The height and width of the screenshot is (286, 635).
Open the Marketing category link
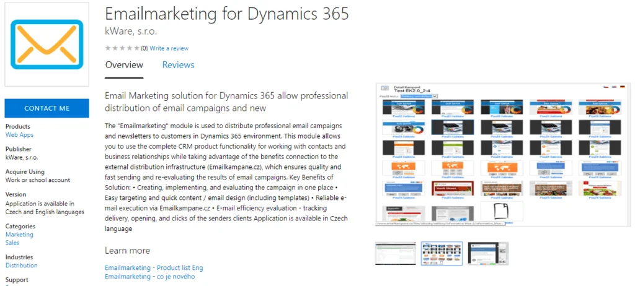point(19,235)
